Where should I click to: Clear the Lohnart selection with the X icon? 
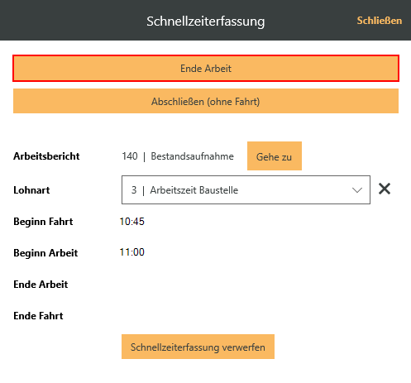coord(385,189)
